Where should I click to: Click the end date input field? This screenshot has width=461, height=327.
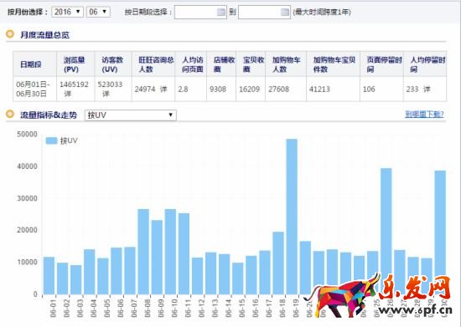(x=264, y=12)
